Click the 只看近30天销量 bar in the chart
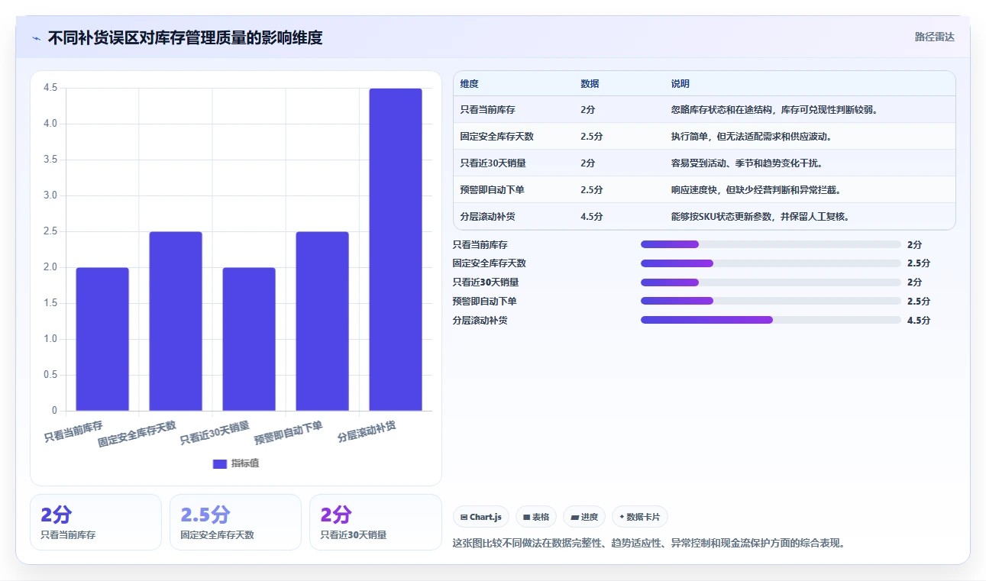The height and width of the screenshot is (581, 986). 249,339
